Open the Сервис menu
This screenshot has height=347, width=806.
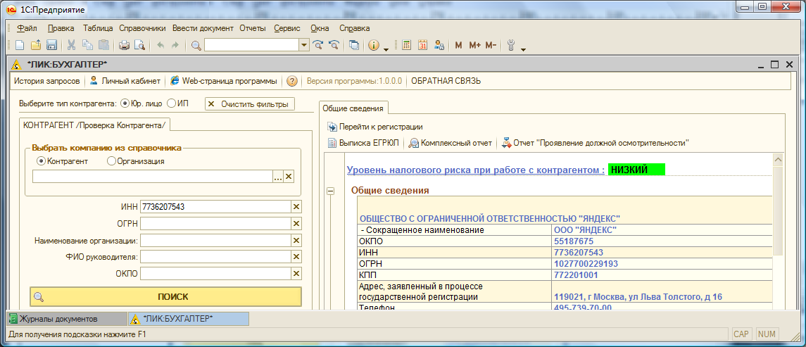point(287,28)
